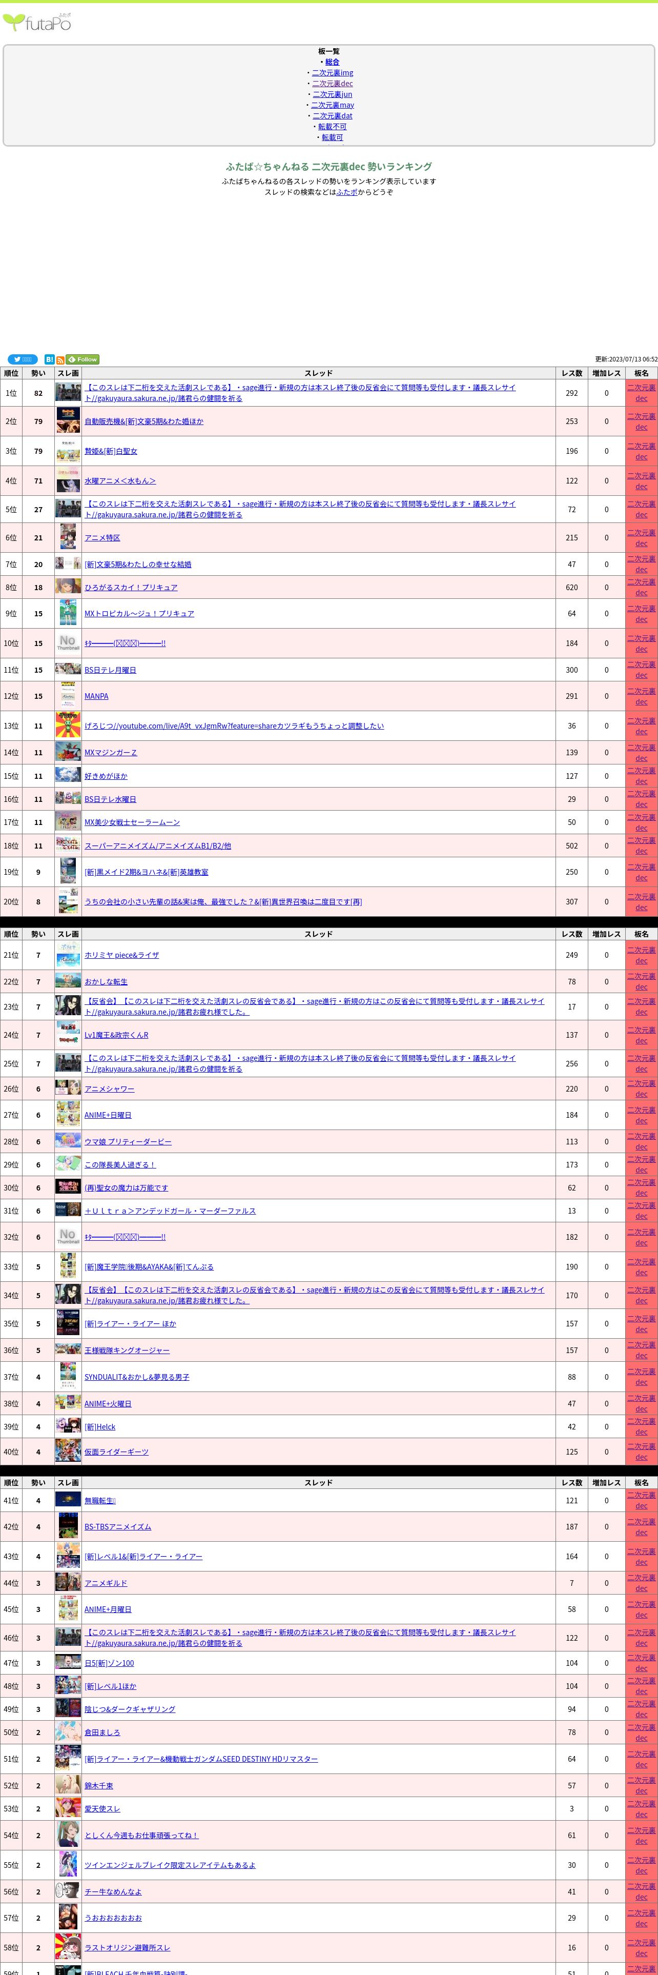Open the MXマジンガーZ thread link
The height and width of the screenshot is (1975, 658).
tap(110, 752)
